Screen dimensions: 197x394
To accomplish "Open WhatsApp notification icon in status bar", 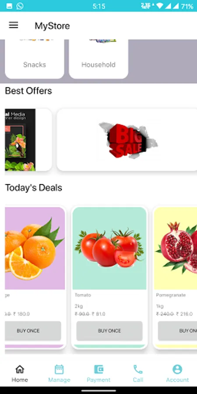I will [x=20, y=6].
